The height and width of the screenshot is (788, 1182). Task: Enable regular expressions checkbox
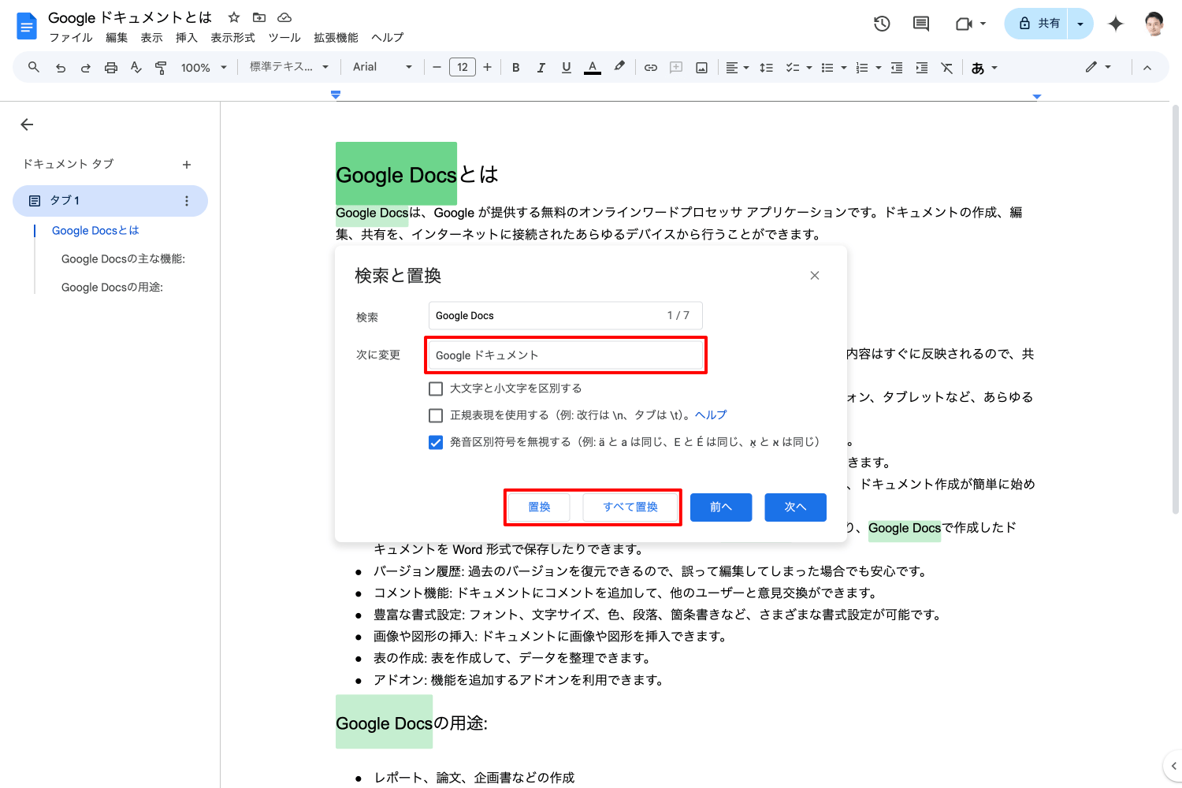coord(436,415)
